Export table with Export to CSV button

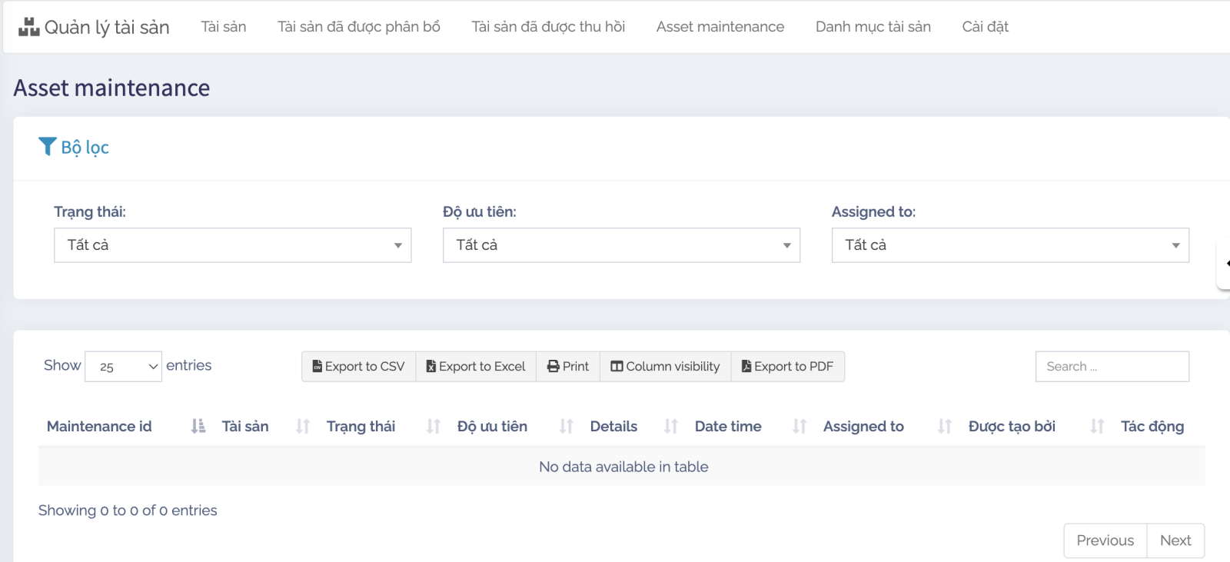358,367
